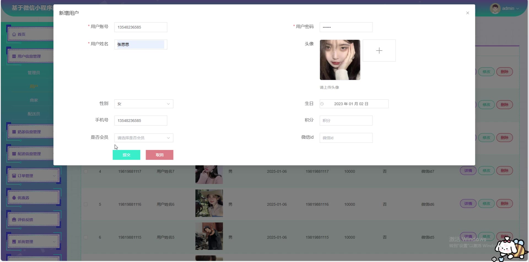
Task: Click the 用户信息管理 sidebar menu label
Action: (29, 56)
